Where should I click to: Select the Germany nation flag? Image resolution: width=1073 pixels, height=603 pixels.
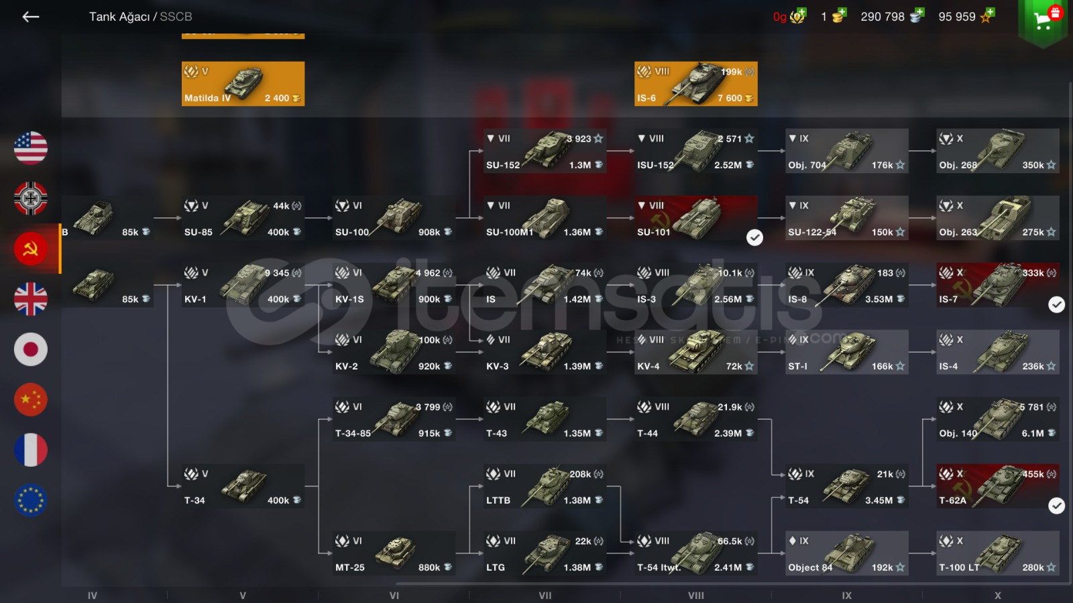pos(31,199)
